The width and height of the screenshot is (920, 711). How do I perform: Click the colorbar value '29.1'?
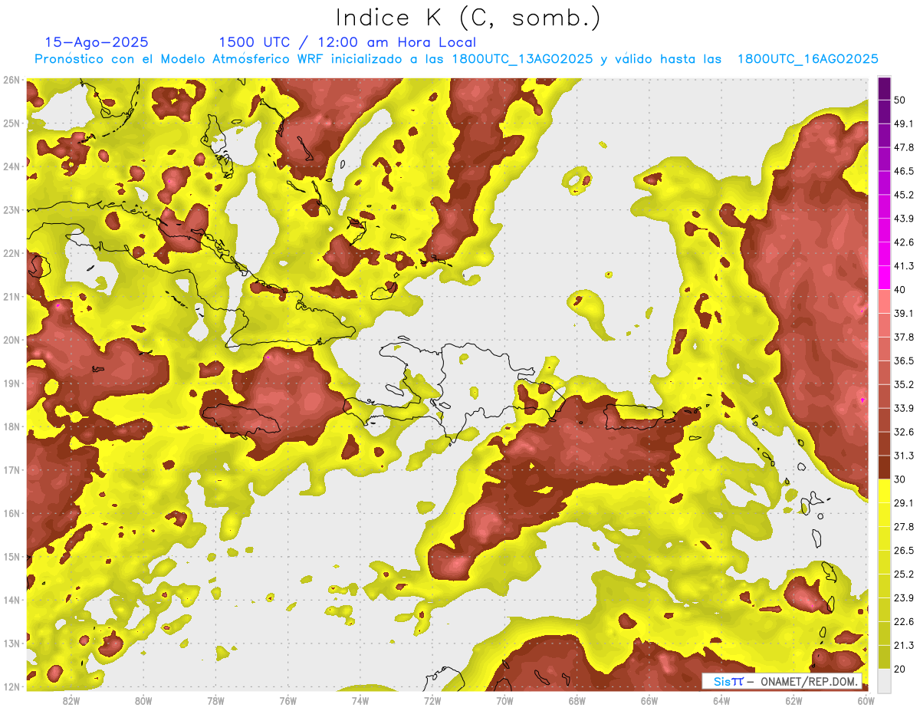[903, 503]
